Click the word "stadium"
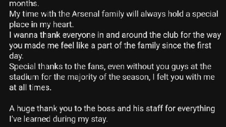 pyautogui.click(x=24, y=77)
